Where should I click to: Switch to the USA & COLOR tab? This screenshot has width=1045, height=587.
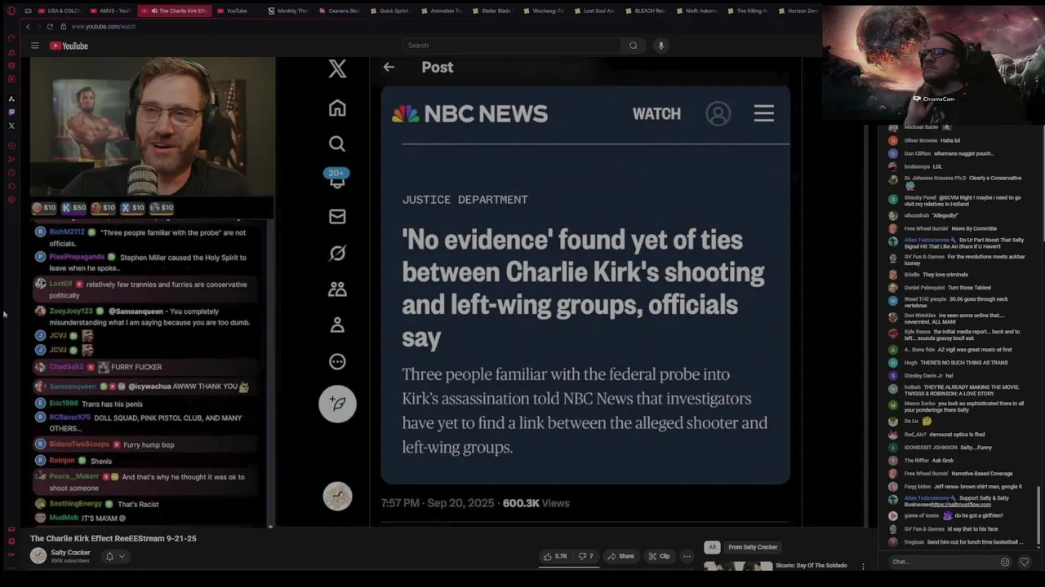click(x=59, y=11)
